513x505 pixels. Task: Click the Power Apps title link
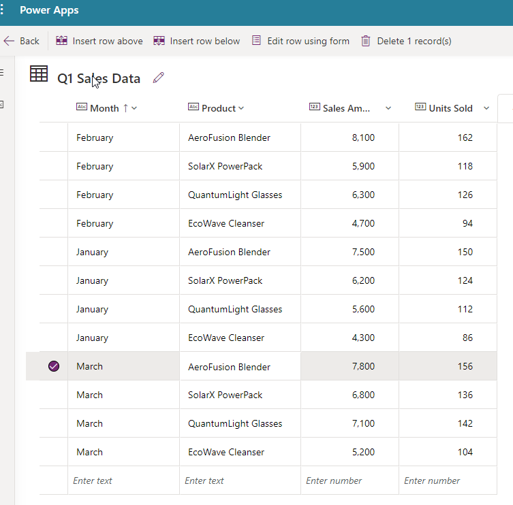point(49,10)
